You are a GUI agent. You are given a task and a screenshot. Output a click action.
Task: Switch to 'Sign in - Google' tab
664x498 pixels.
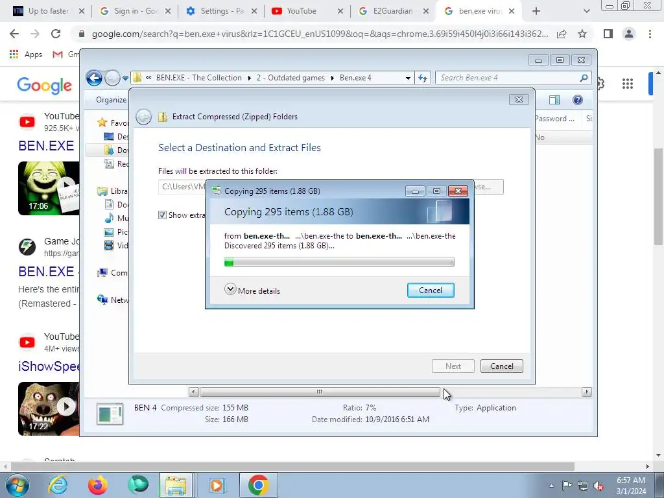click(134, 11)
